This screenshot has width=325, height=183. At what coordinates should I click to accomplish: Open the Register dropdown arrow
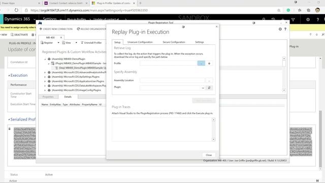[x=58, y=43]
